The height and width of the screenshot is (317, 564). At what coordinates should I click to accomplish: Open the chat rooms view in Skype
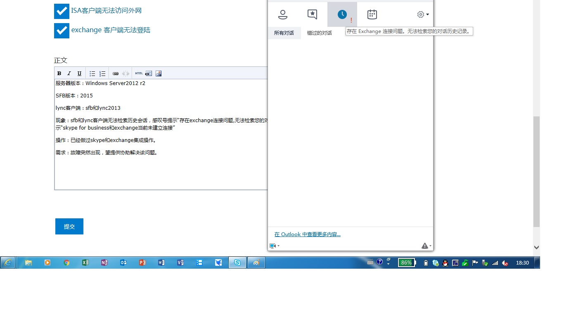pyautogui.click(x=313, y=14)
